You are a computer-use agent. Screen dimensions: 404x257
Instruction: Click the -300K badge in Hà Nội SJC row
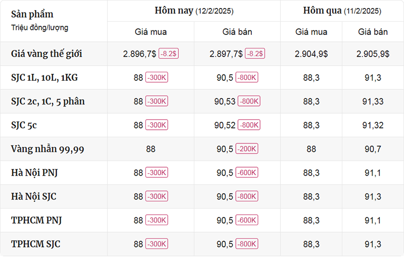(157, 196)
